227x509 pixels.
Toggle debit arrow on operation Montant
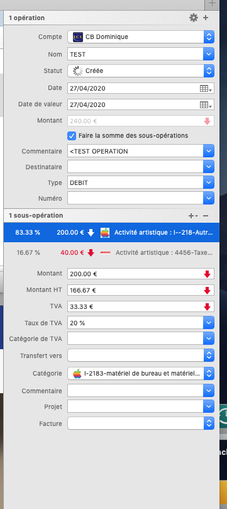[x=208, y=121]
